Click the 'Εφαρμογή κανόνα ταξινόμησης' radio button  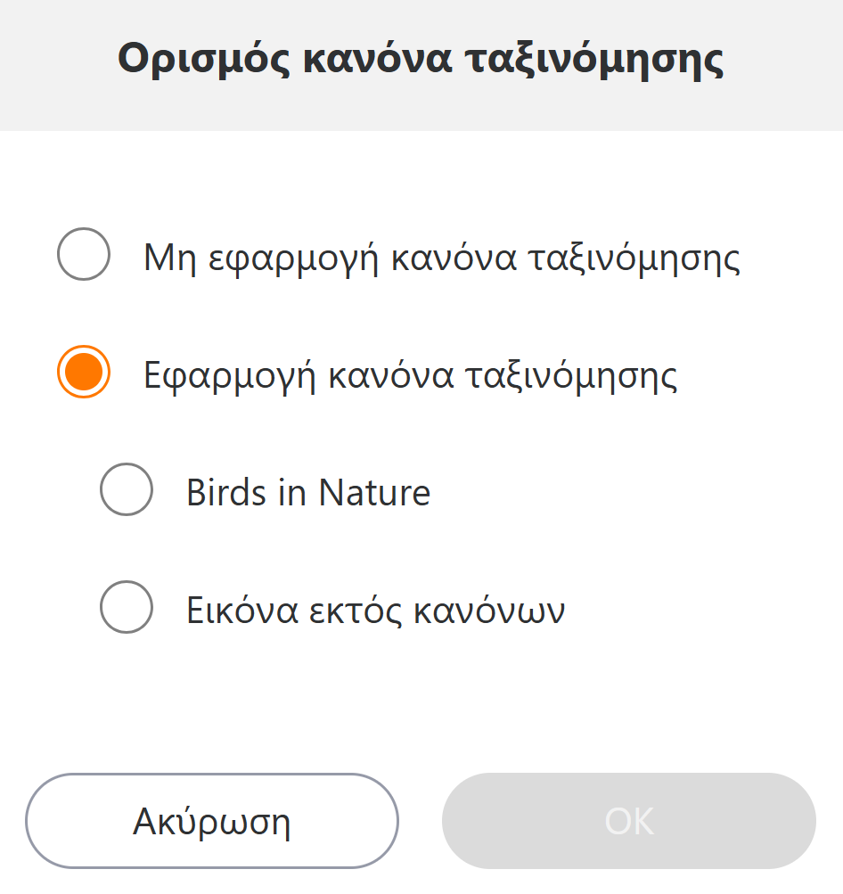84,372
